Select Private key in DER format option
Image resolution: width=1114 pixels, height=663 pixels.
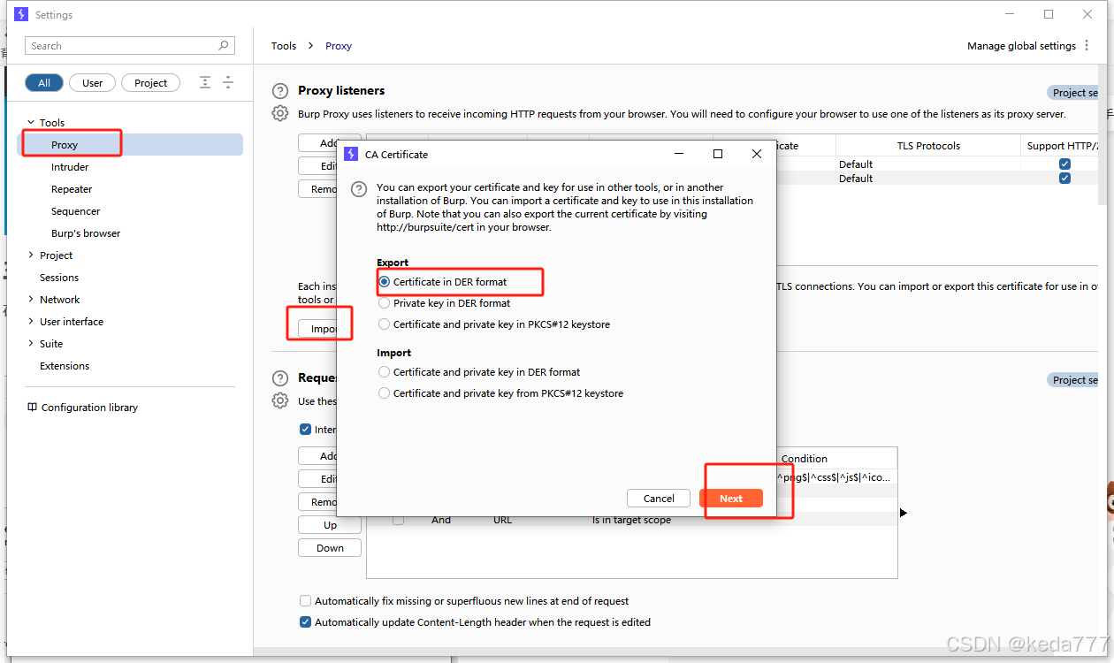pos(384,303)
